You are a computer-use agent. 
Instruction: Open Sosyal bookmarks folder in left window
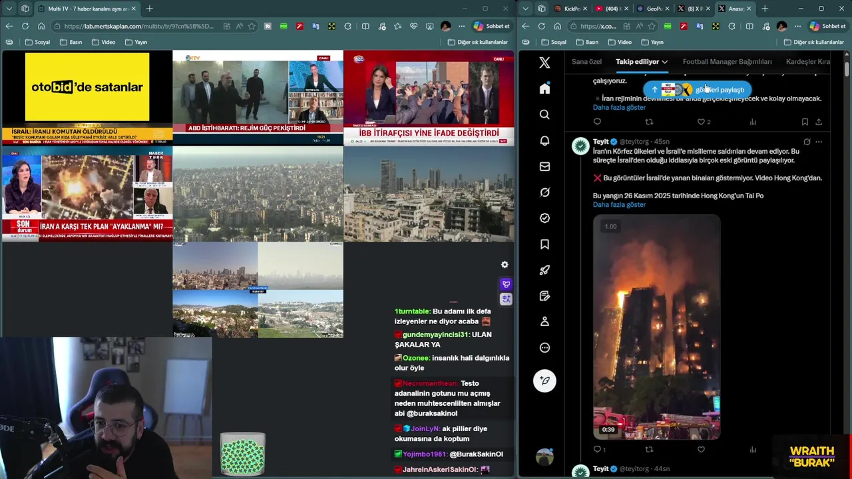(x=37, y=42)
